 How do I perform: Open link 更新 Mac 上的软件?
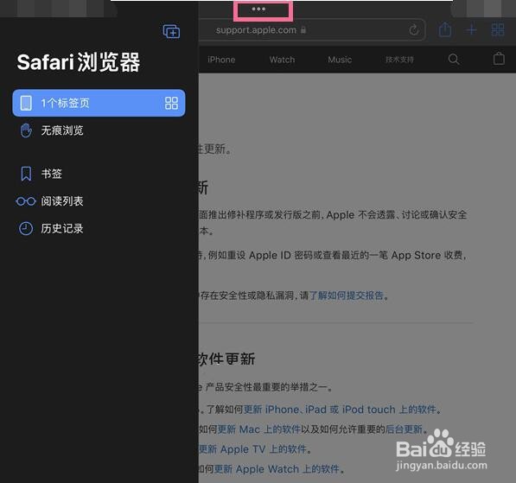tap(259, 429)
